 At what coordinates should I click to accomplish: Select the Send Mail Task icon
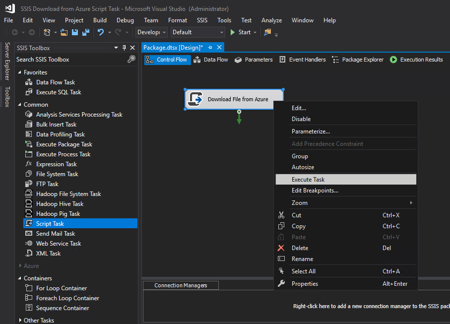(29, 233)
